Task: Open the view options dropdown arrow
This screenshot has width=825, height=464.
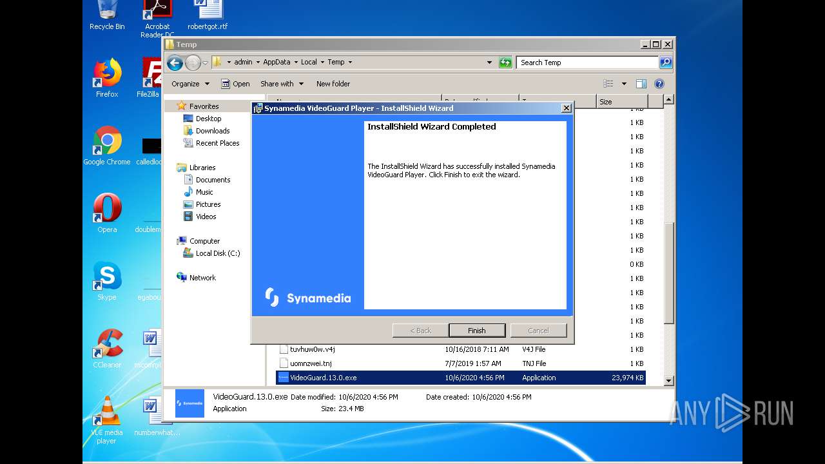Action: [x=624, y=84]
